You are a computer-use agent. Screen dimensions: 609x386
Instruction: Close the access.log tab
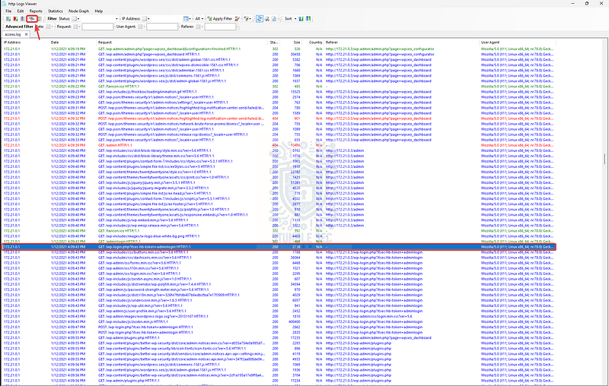[x=27, y=34]
